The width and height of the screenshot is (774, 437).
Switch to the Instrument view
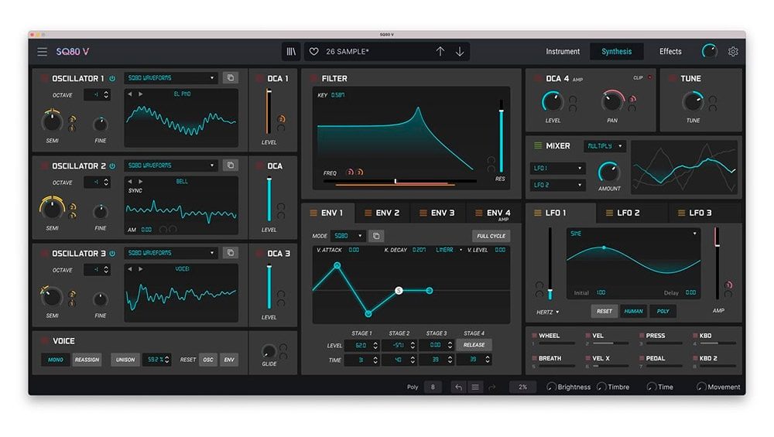(x=562, y=51)
